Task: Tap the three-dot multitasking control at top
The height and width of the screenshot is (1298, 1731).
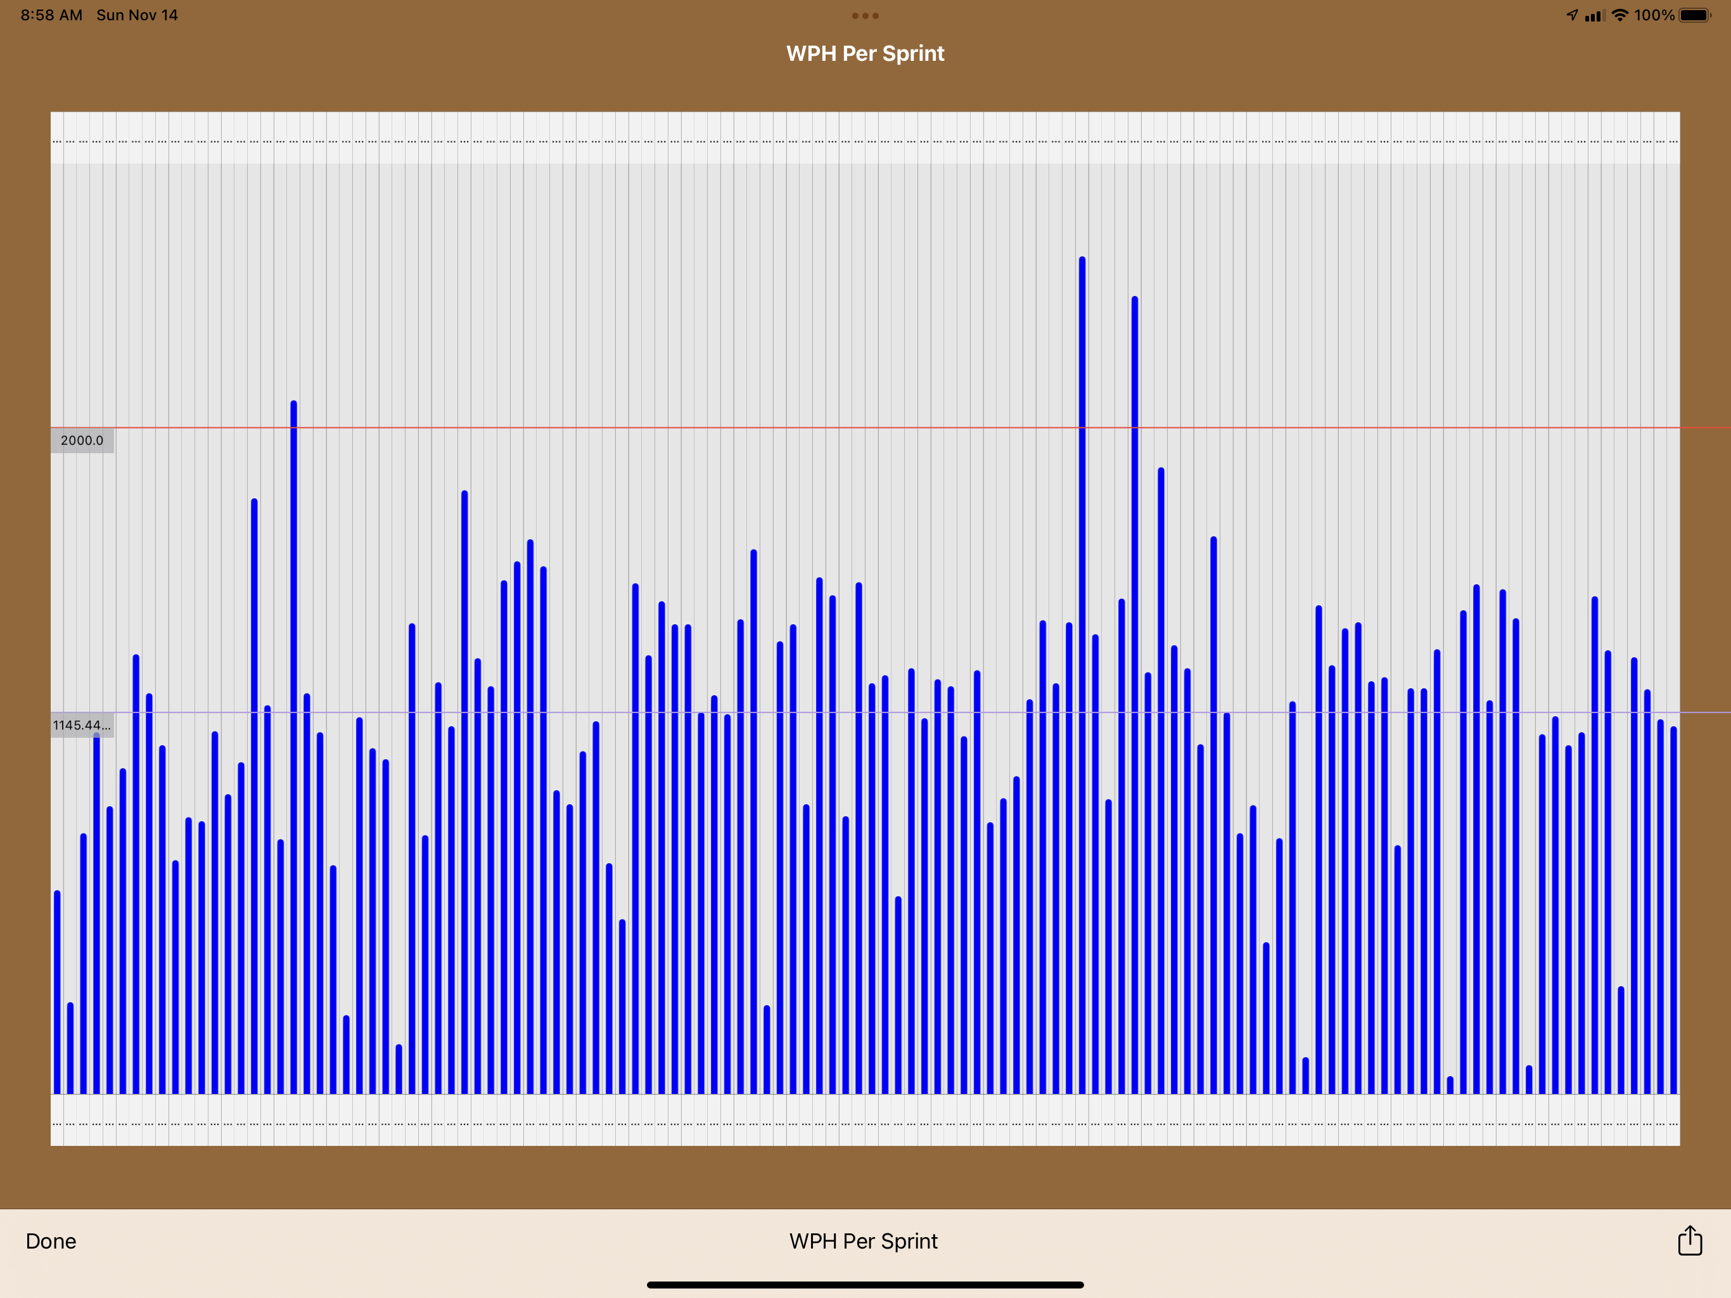Action: (x=865, y=16)
